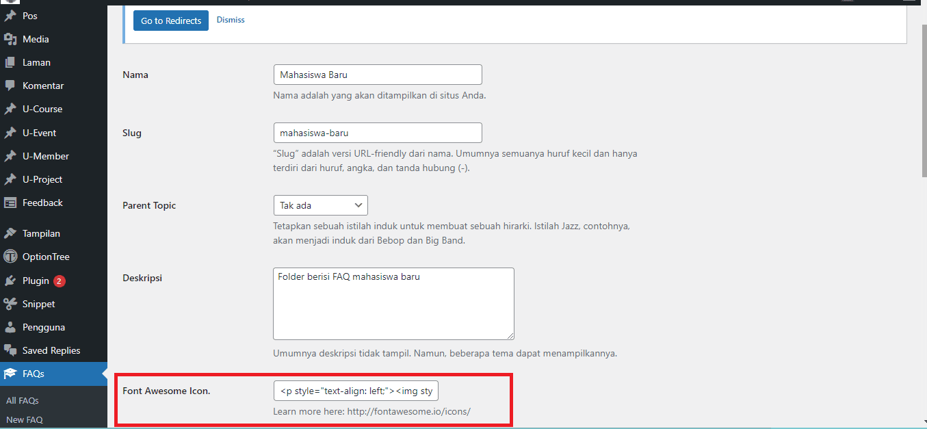Select the Komentar speech bubble icon
The image size is (927, 429).
[10, 86]
